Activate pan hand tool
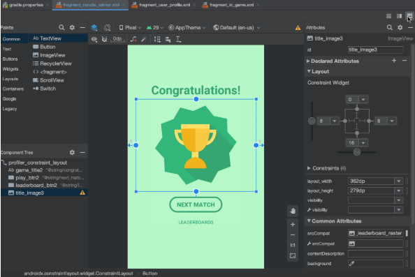Screen dimensions: 415x277 [293, 211]
